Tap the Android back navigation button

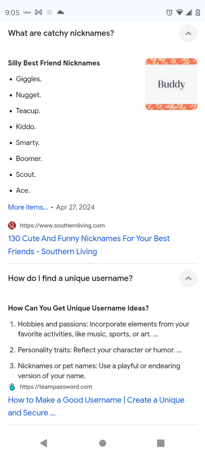coord(44,443)
